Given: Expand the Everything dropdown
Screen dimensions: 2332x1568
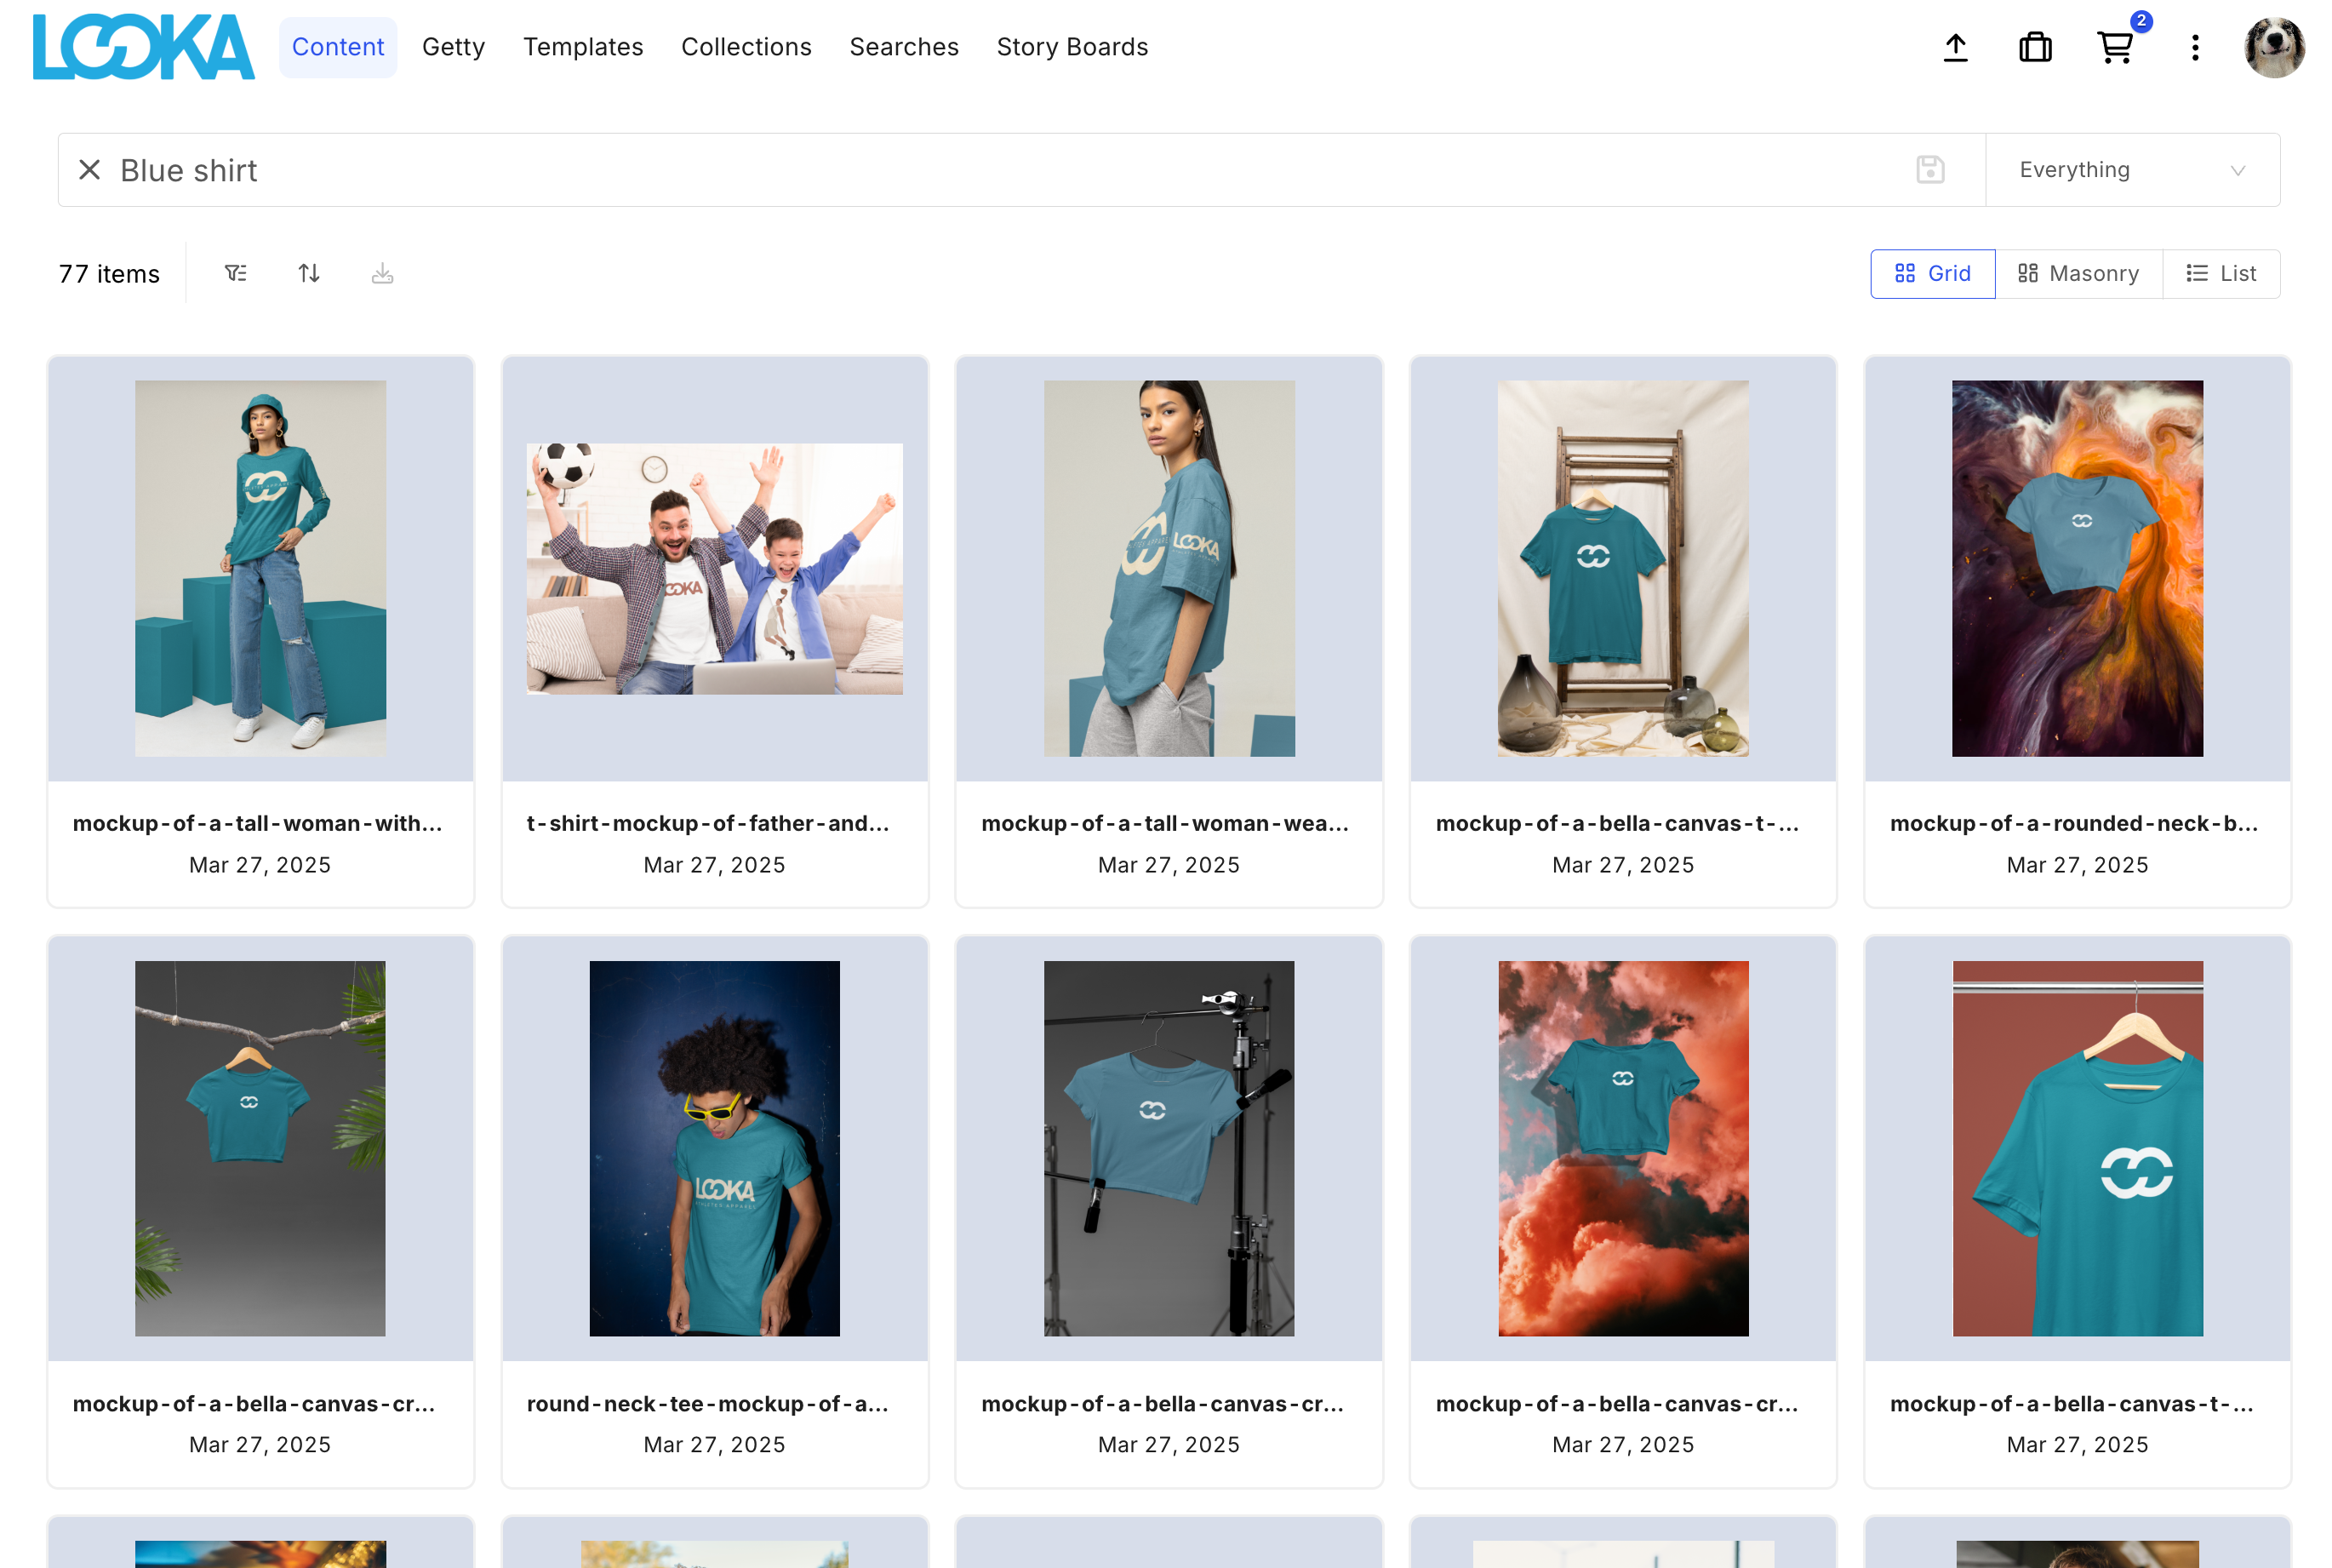Looking at the screenshot, I should (2131, 170).
